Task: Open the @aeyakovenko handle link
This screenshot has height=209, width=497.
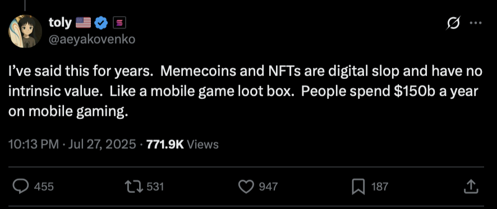Action: tap(92, 40)
